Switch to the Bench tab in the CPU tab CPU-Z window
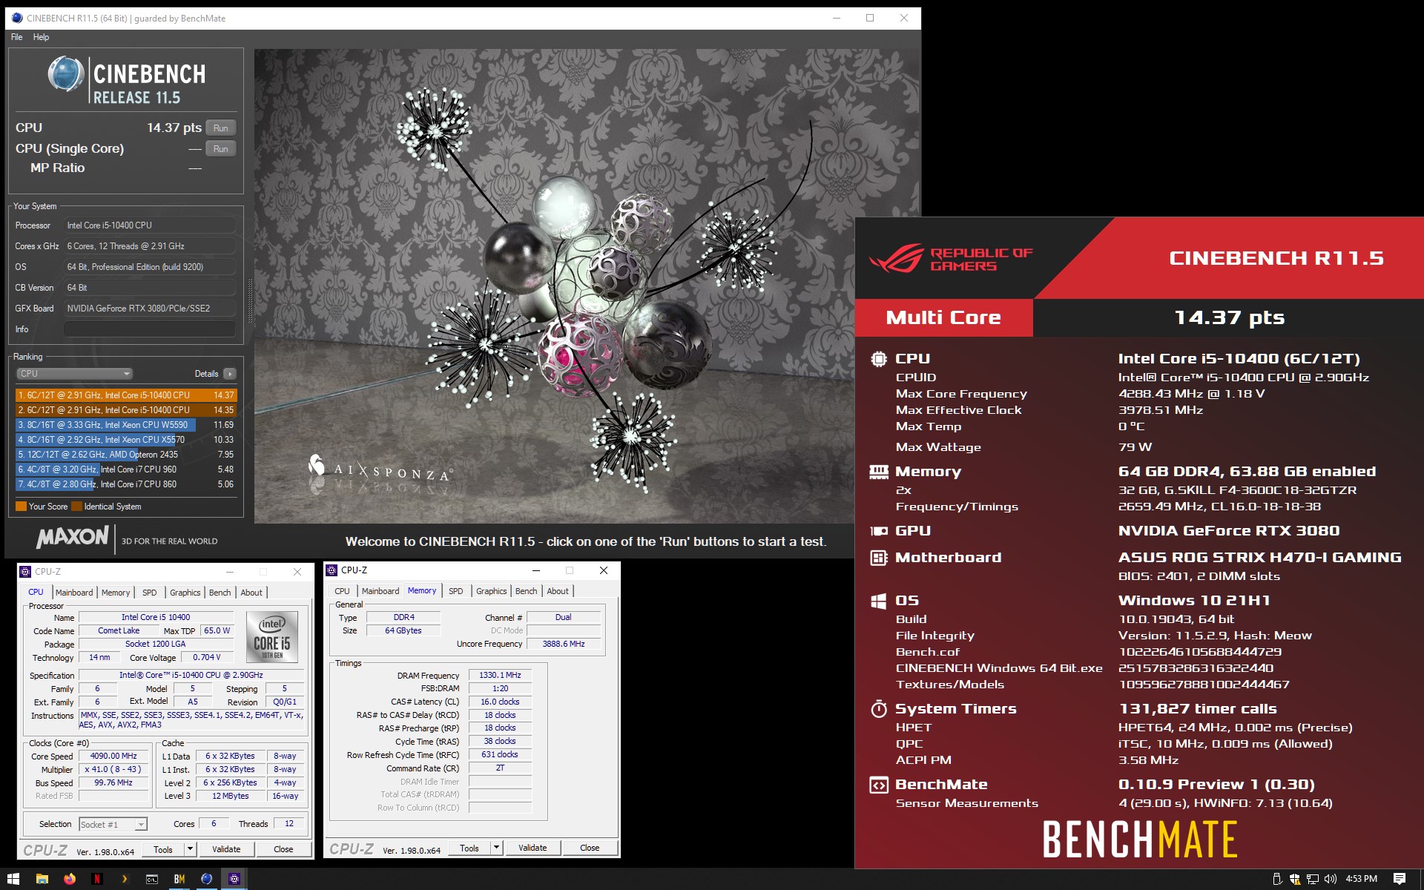1424x890 pixels. click(x=220, y=593)
